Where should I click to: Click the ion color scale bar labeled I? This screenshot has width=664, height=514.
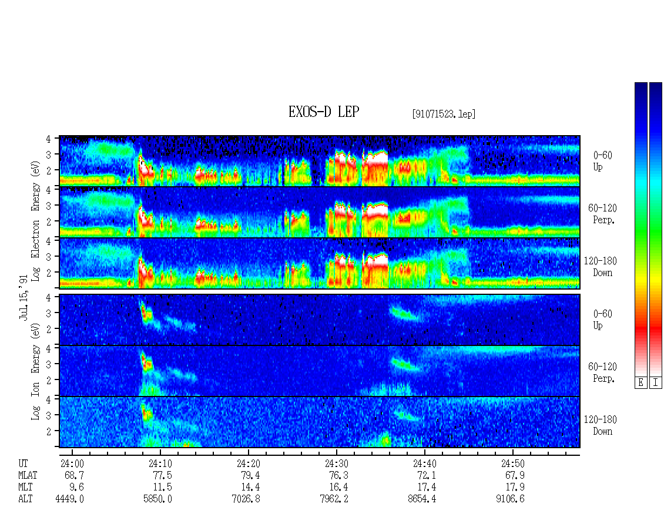[656, 229]
